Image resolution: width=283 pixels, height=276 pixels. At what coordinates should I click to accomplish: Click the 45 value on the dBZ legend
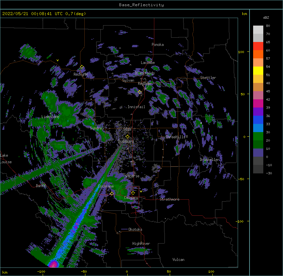click(268, 91)
